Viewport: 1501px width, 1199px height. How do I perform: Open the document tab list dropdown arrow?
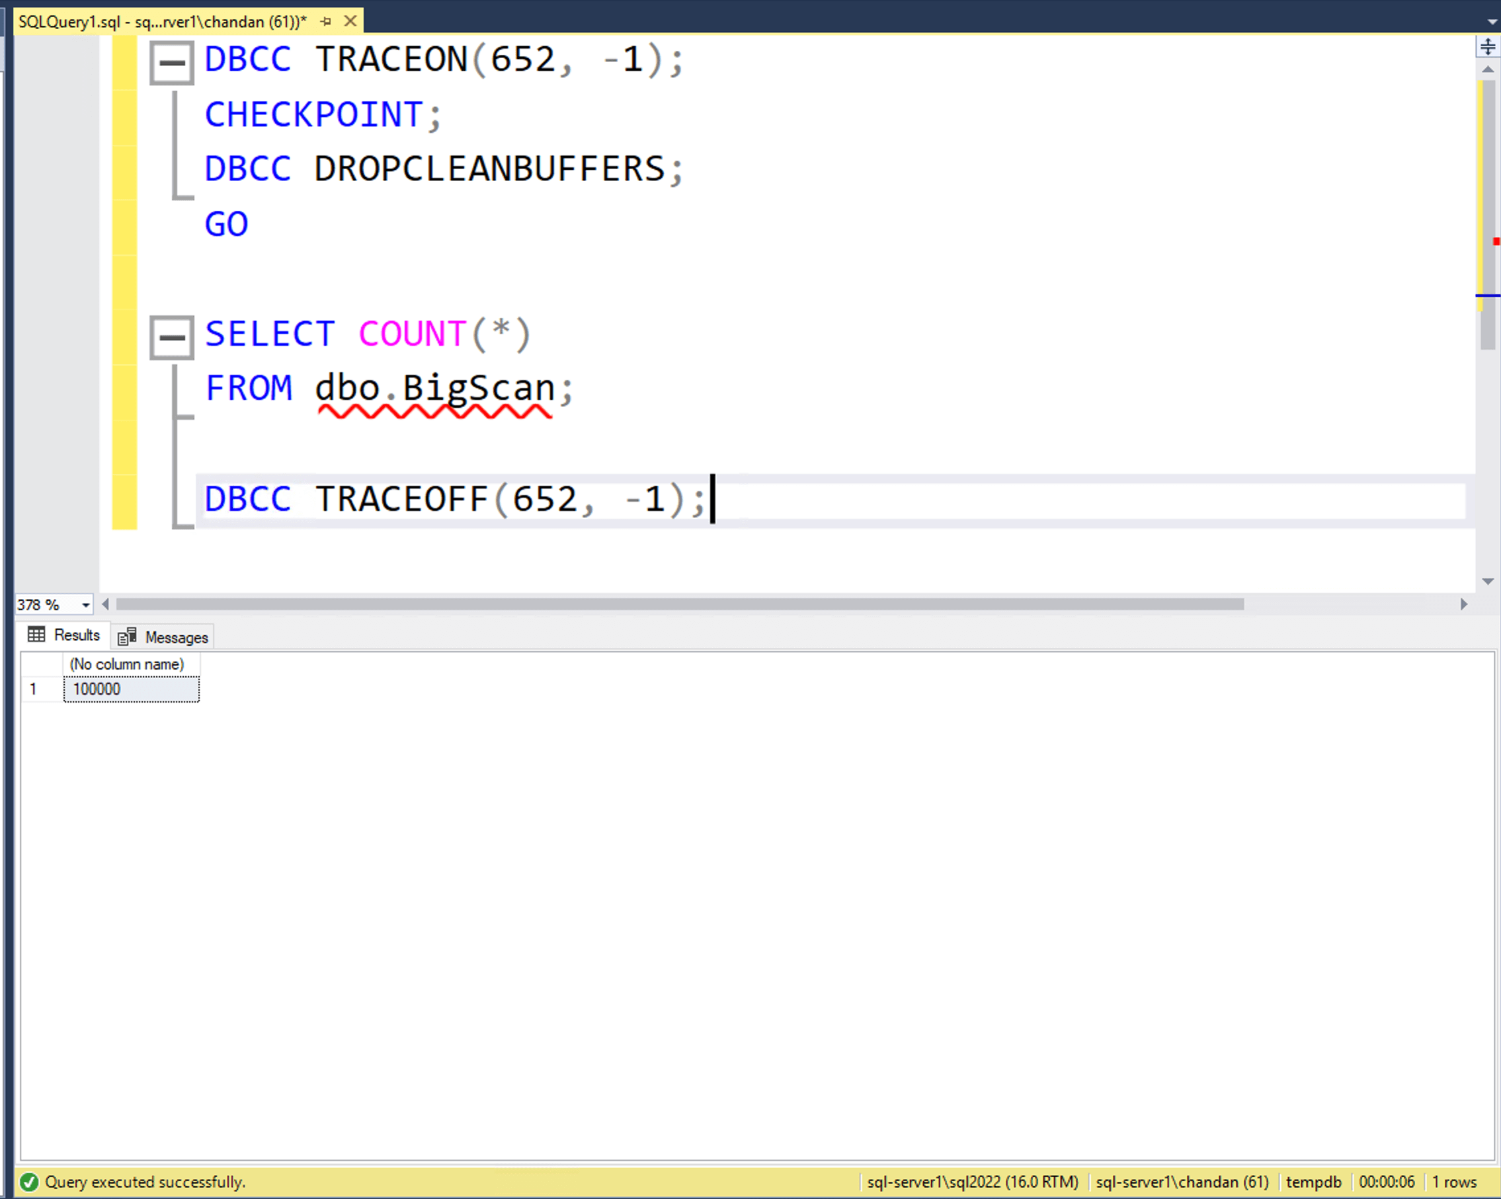[1492, 22]
